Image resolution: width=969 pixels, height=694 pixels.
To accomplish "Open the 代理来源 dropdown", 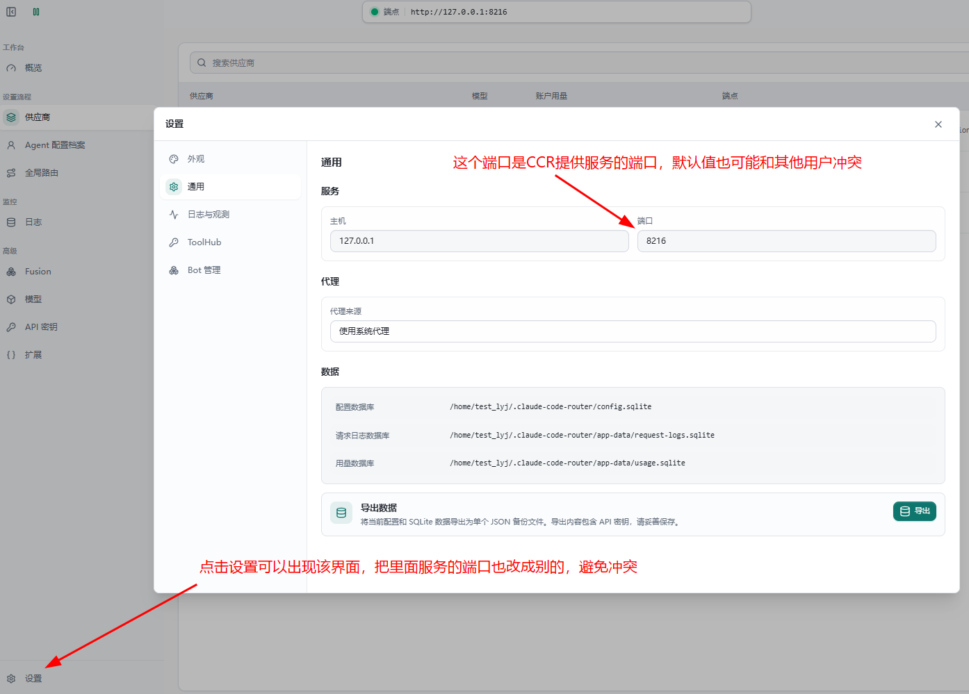I will pyautogui.click(x=633, y=331).
